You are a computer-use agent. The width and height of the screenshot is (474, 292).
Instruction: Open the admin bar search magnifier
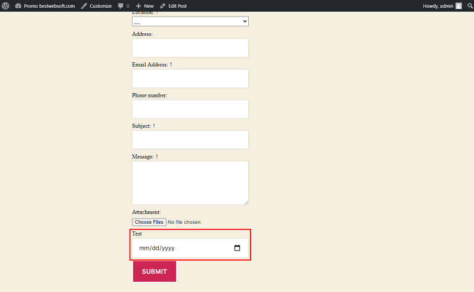coord(470,6)
